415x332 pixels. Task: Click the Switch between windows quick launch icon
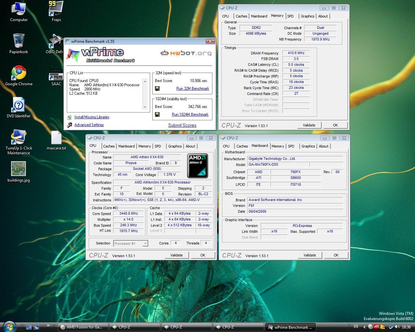pos(37,327)
